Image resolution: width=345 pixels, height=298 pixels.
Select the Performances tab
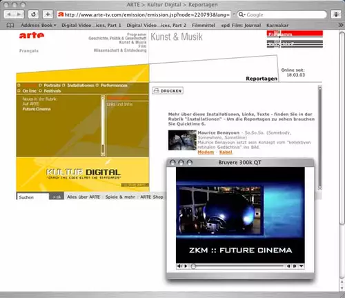pyautogui.click(x=114, y=86)
